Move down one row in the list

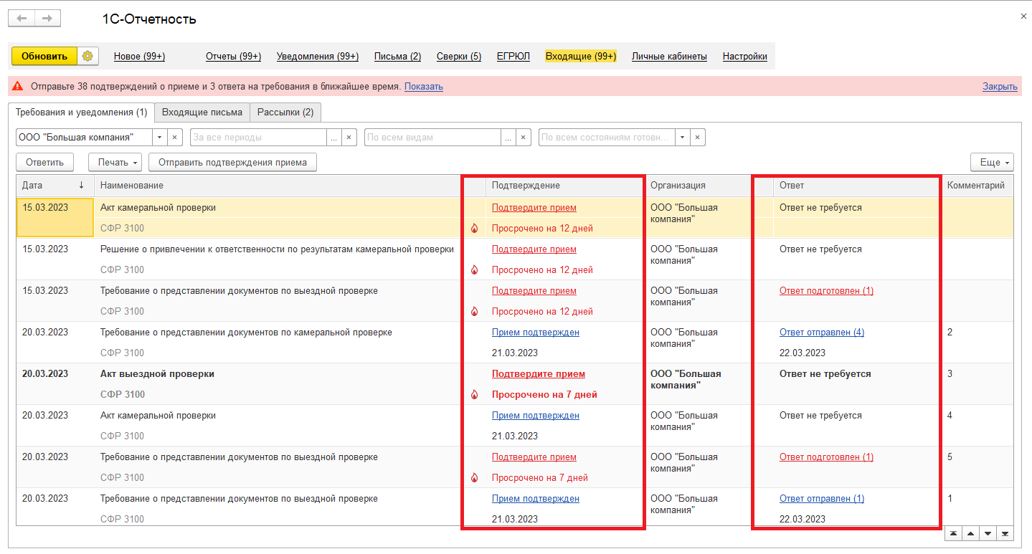pos(988,533)
